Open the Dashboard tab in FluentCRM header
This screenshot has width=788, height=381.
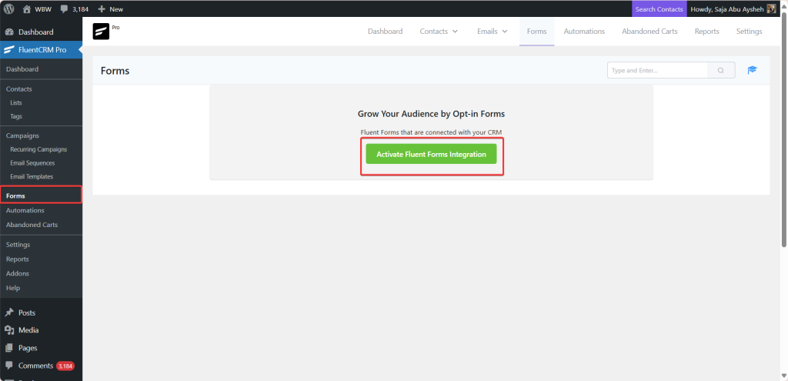click(x=385, y=31)
